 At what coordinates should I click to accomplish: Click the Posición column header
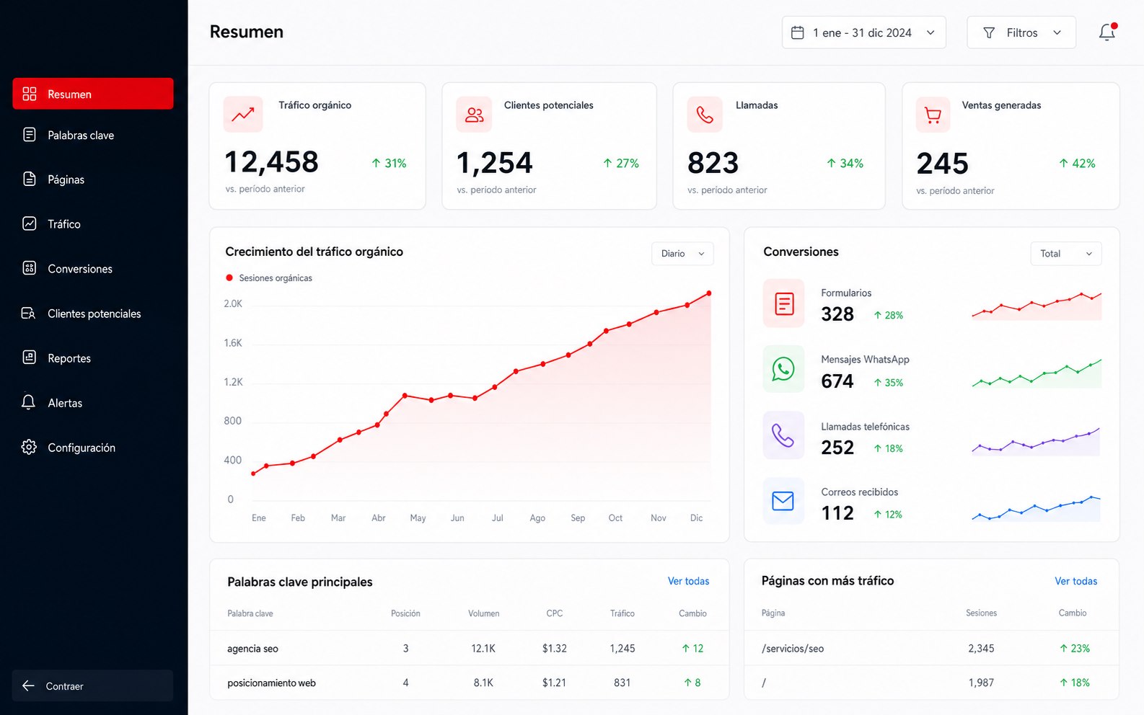(x=405, y=613)
